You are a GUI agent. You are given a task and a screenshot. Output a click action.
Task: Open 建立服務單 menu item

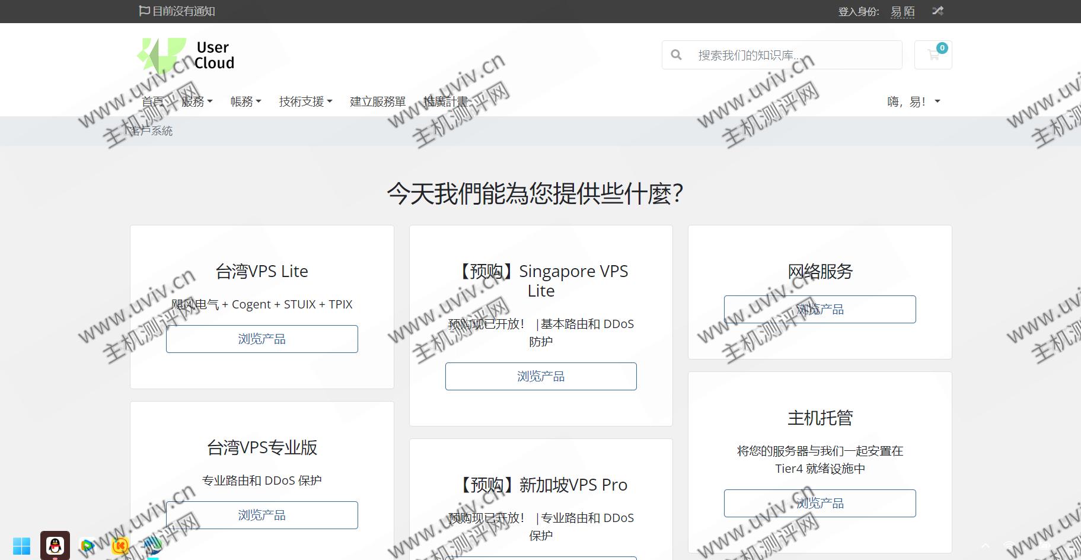pos(378,101)
